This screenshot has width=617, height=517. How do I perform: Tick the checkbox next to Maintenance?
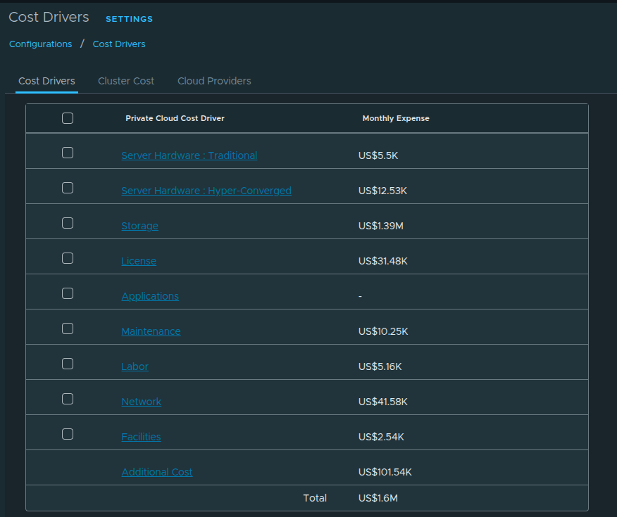[x=67, y=328]
